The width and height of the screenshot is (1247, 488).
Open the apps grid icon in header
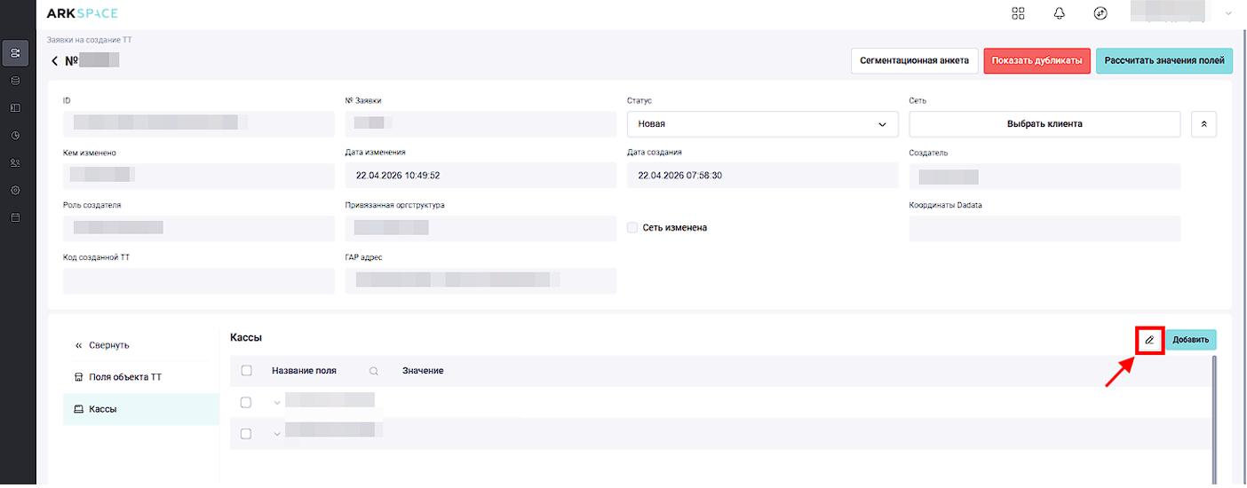point(1018,13)
